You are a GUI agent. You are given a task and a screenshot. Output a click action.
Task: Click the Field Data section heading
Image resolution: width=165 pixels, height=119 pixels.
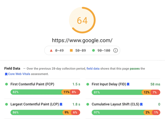pyautogui.click(x=12, y=69)
